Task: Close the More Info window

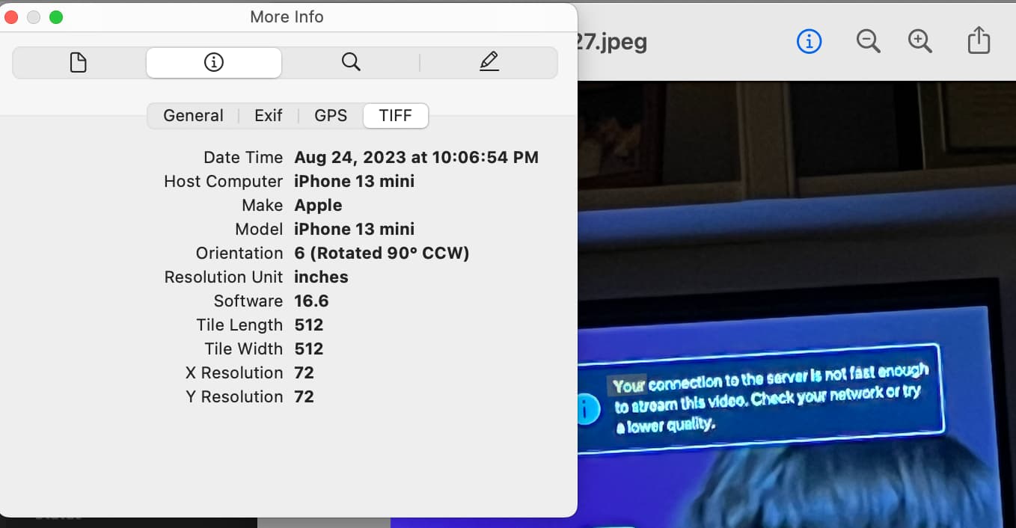Action: pyautogui.click(x=11, y=17)
